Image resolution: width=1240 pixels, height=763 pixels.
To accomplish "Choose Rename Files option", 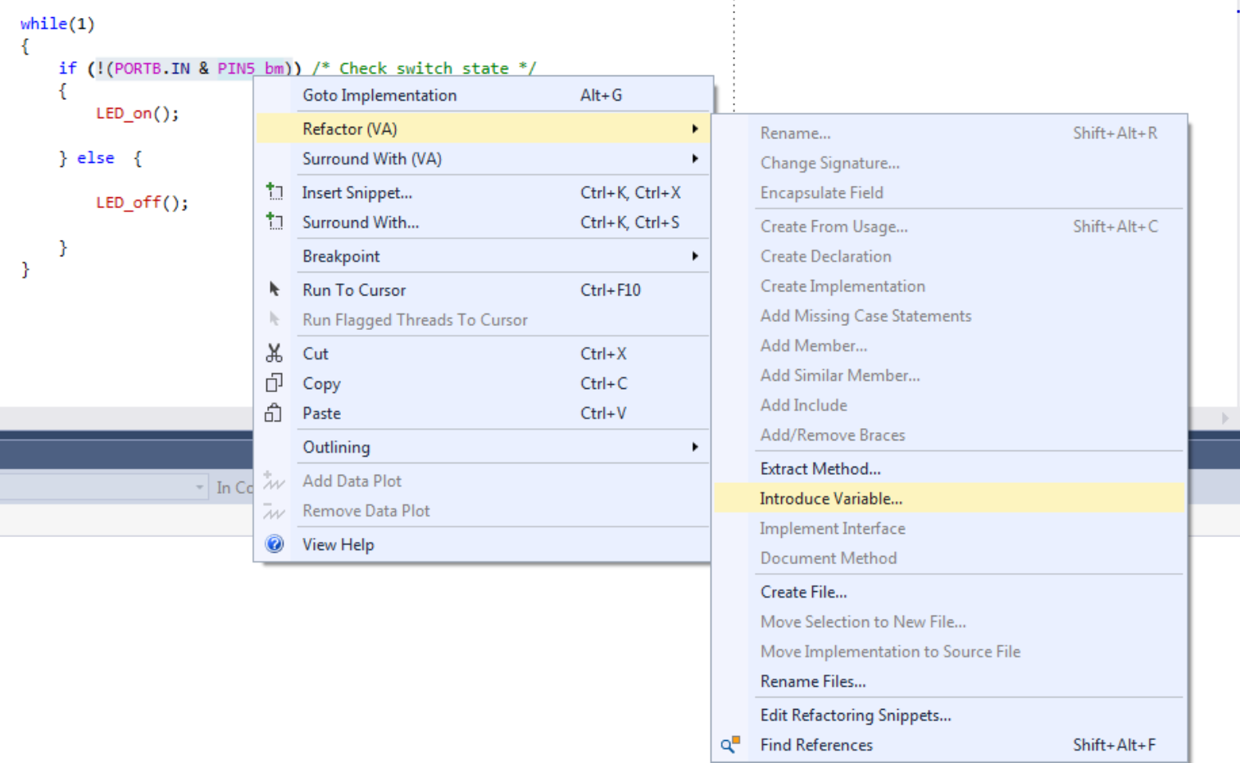I will [x=812, y=681].
